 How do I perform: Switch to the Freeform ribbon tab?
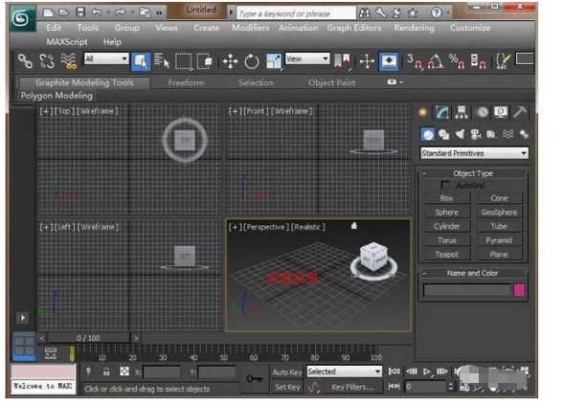pos(186,82)
